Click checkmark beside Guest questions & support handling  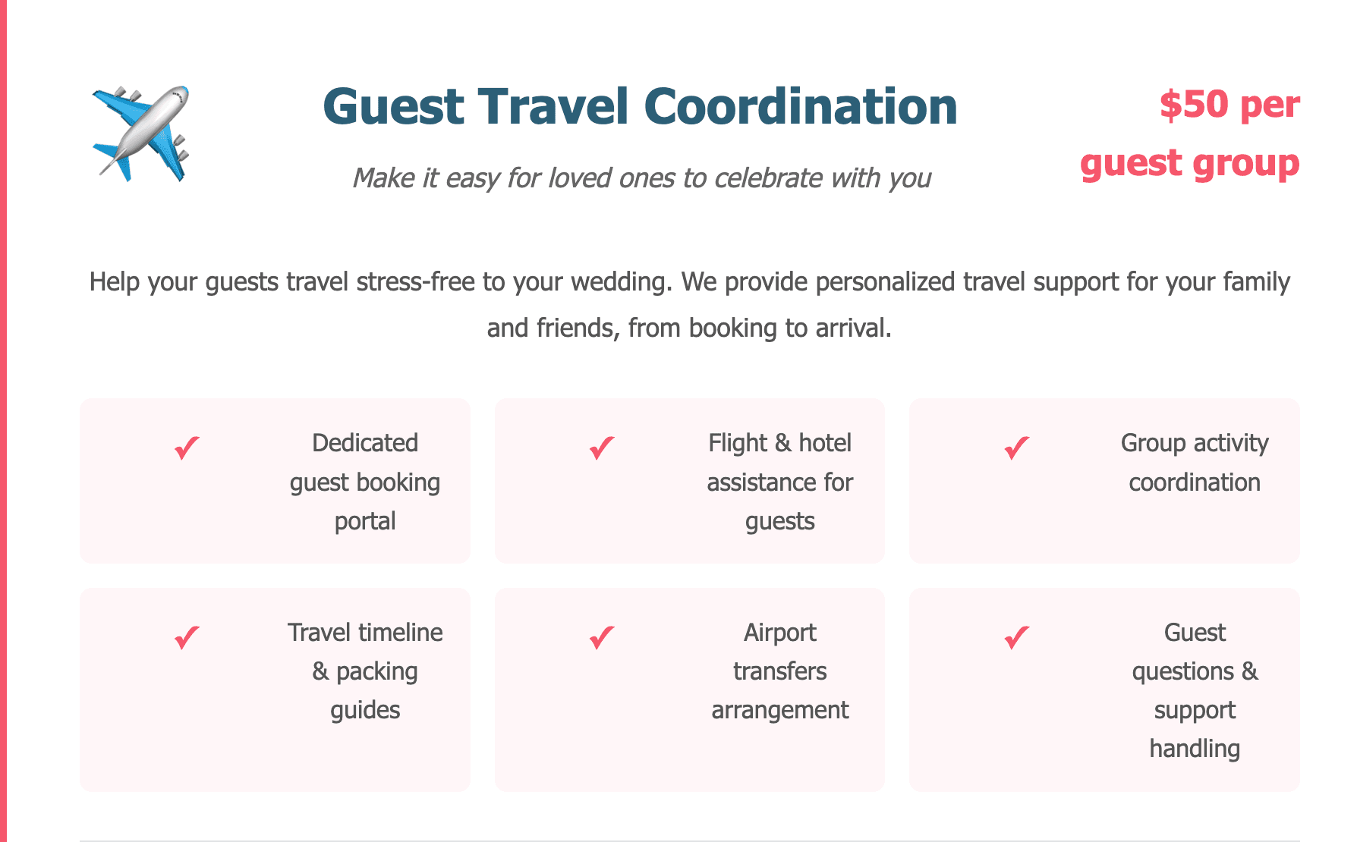pos(1017,637)
